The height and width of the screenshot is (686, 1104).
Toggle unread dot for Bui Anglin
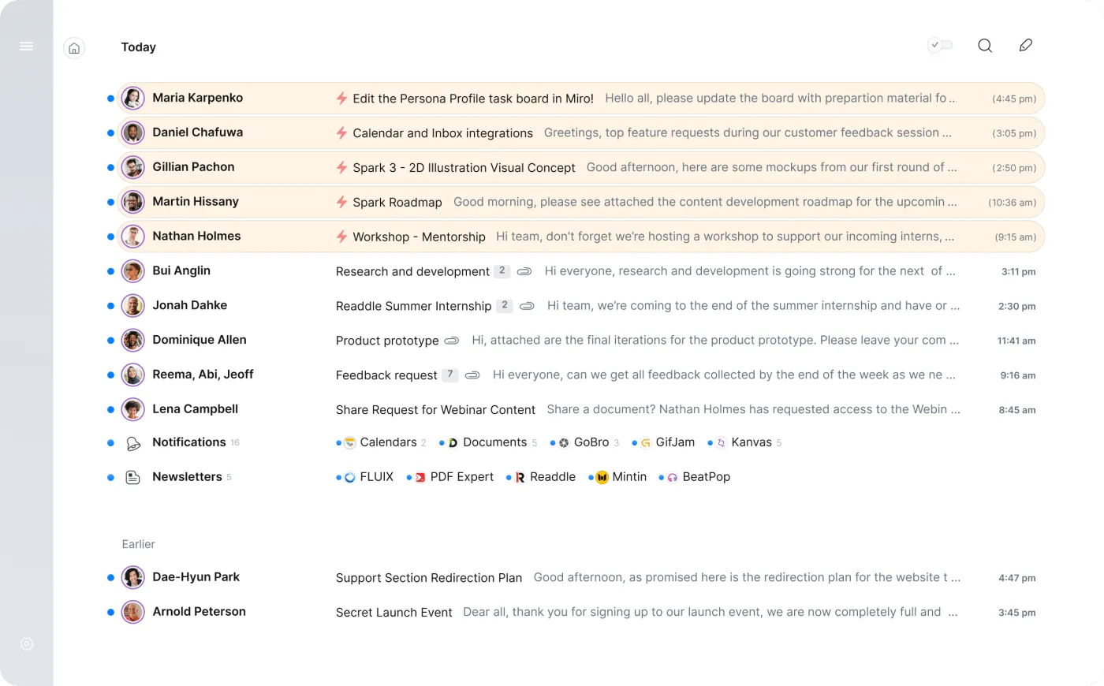coord(110,271)
